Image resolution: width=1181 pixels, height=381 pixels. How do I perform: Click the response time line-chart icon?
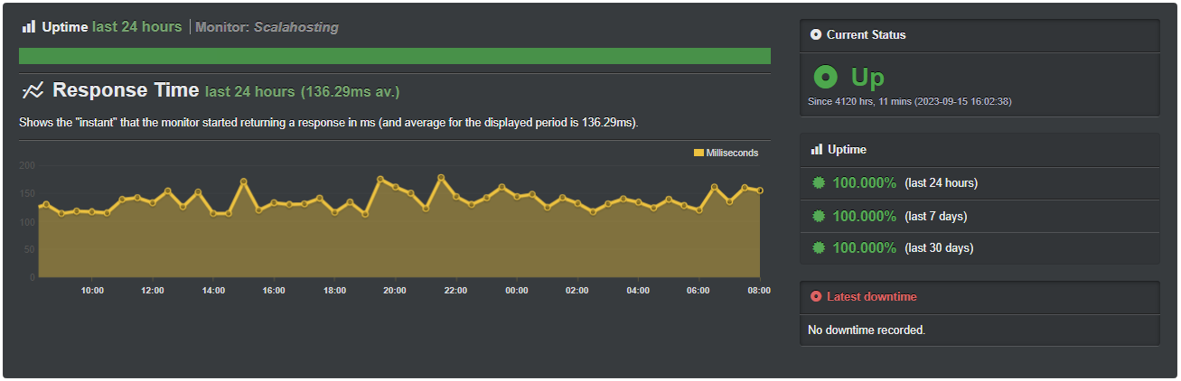click(x=33, y=90)
